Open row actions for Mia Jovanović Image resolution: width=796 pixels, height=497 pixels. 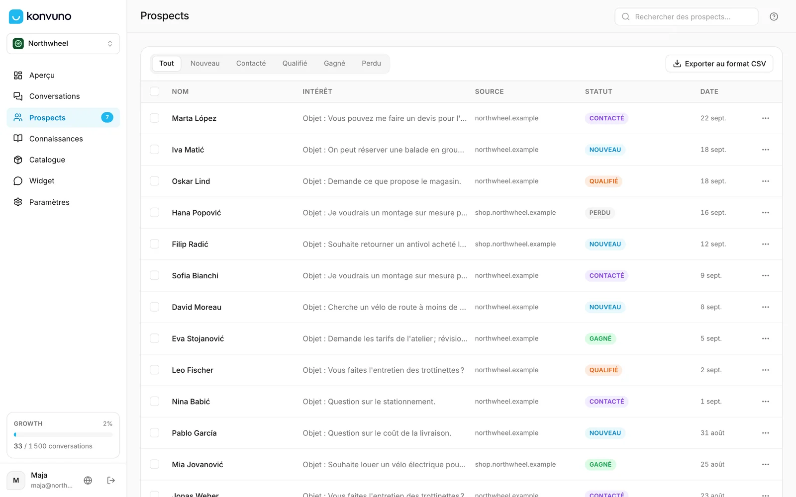point(765,464)
